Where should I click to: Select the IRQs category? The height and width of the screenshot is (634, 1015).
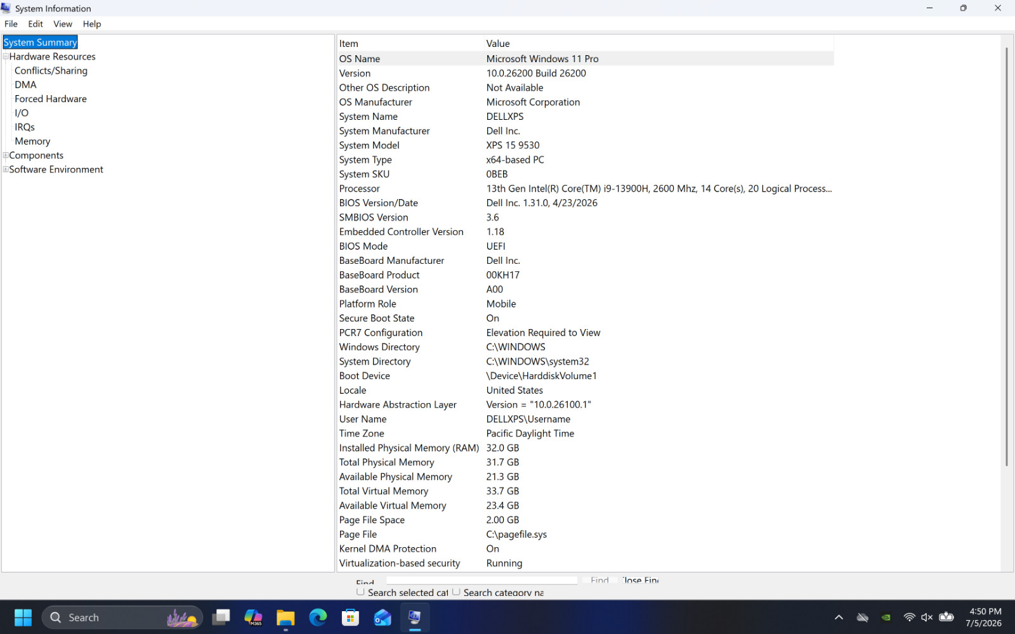25,127
